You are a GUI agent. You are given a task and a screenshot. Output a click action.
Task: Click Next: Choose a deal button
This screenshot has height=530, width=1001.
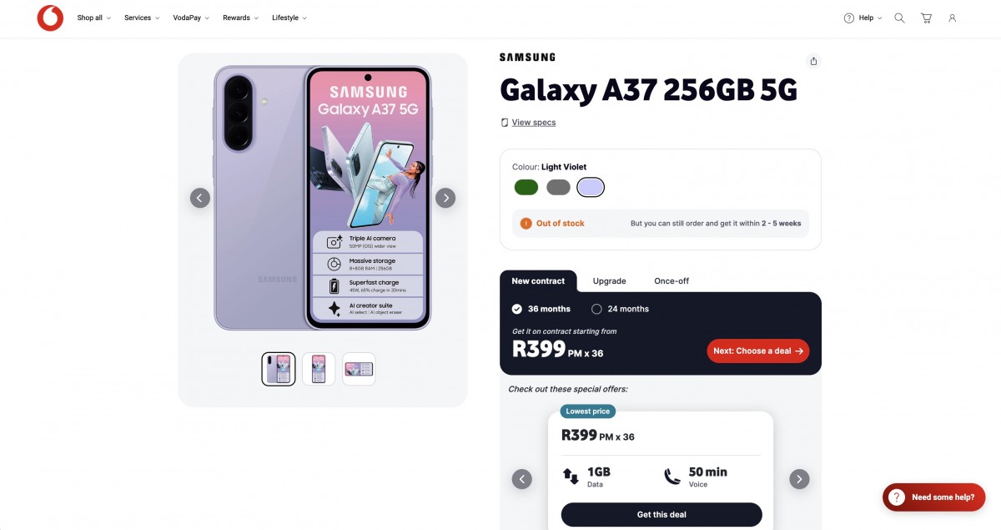click(x=757, y=351)
